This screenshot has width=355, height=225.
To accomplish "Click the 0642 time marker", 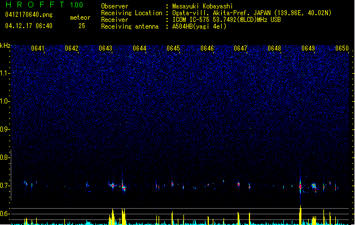I will (x=72, y=48).
